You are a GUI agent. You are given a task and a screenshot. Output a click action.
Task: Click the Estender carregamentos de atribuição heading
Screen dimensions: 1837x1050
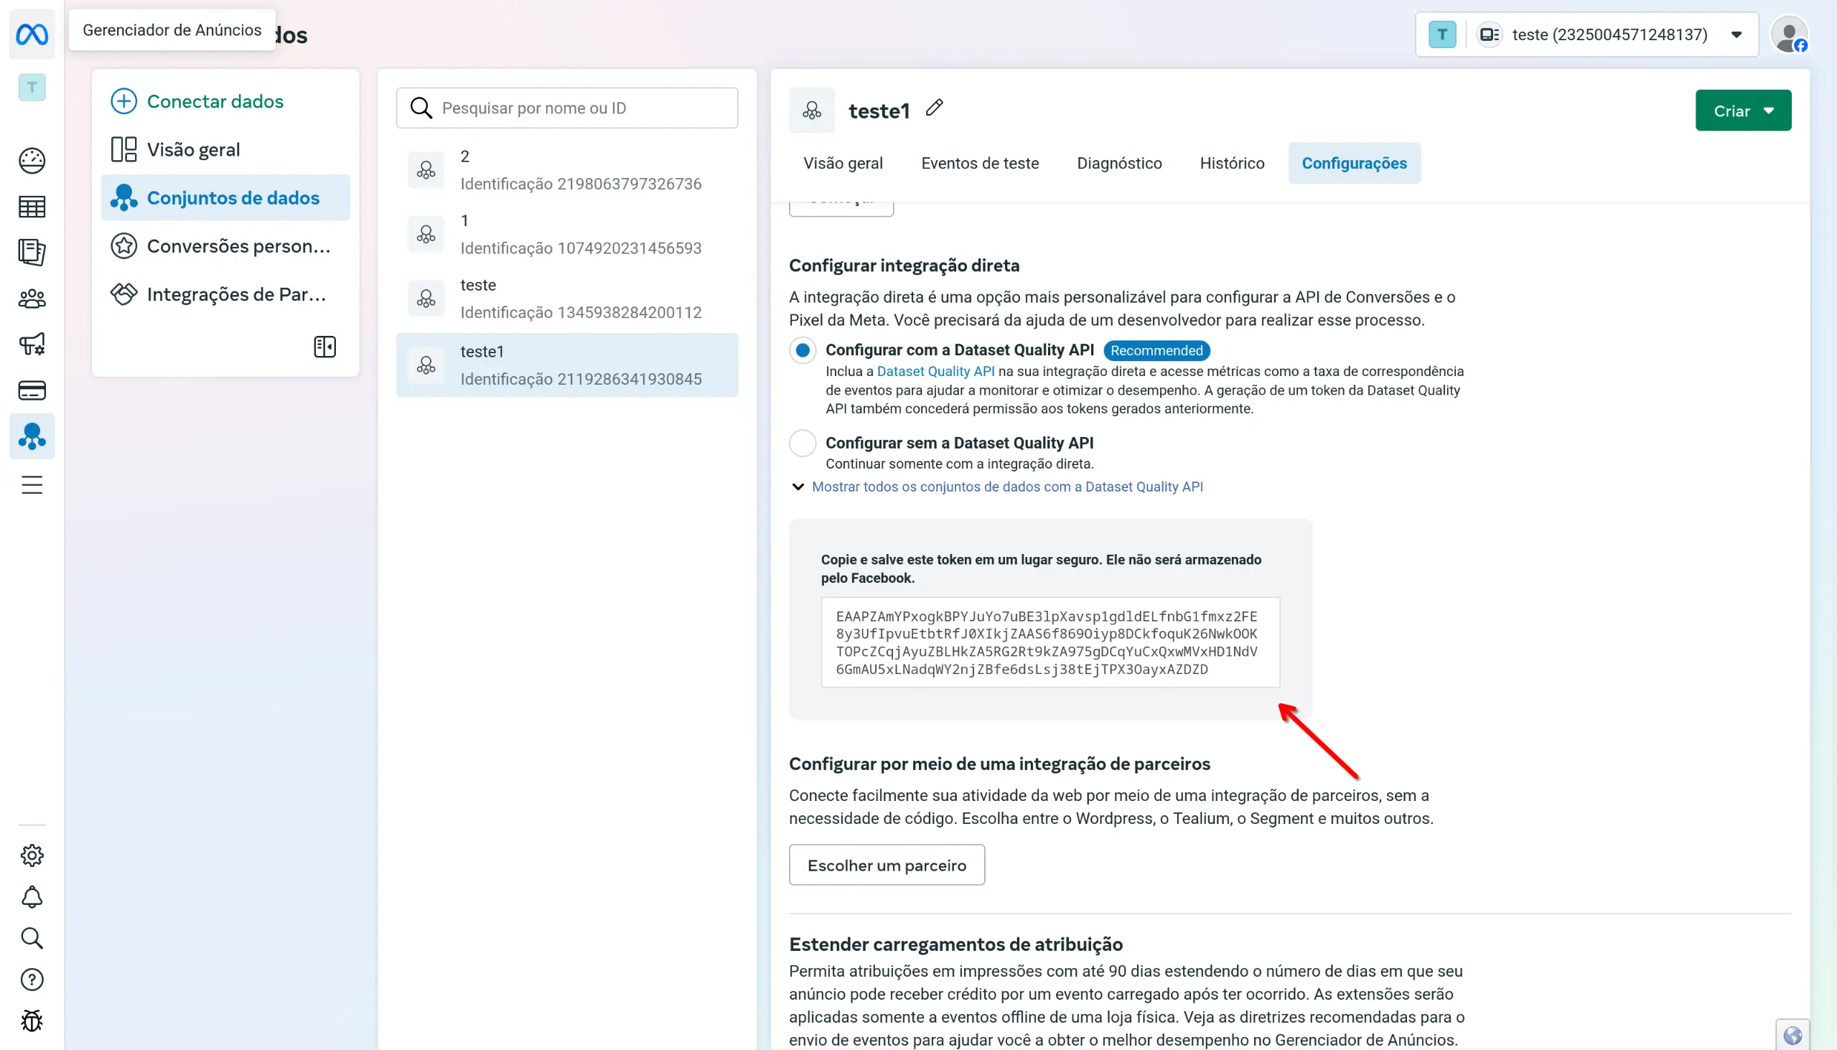(955, 944)
